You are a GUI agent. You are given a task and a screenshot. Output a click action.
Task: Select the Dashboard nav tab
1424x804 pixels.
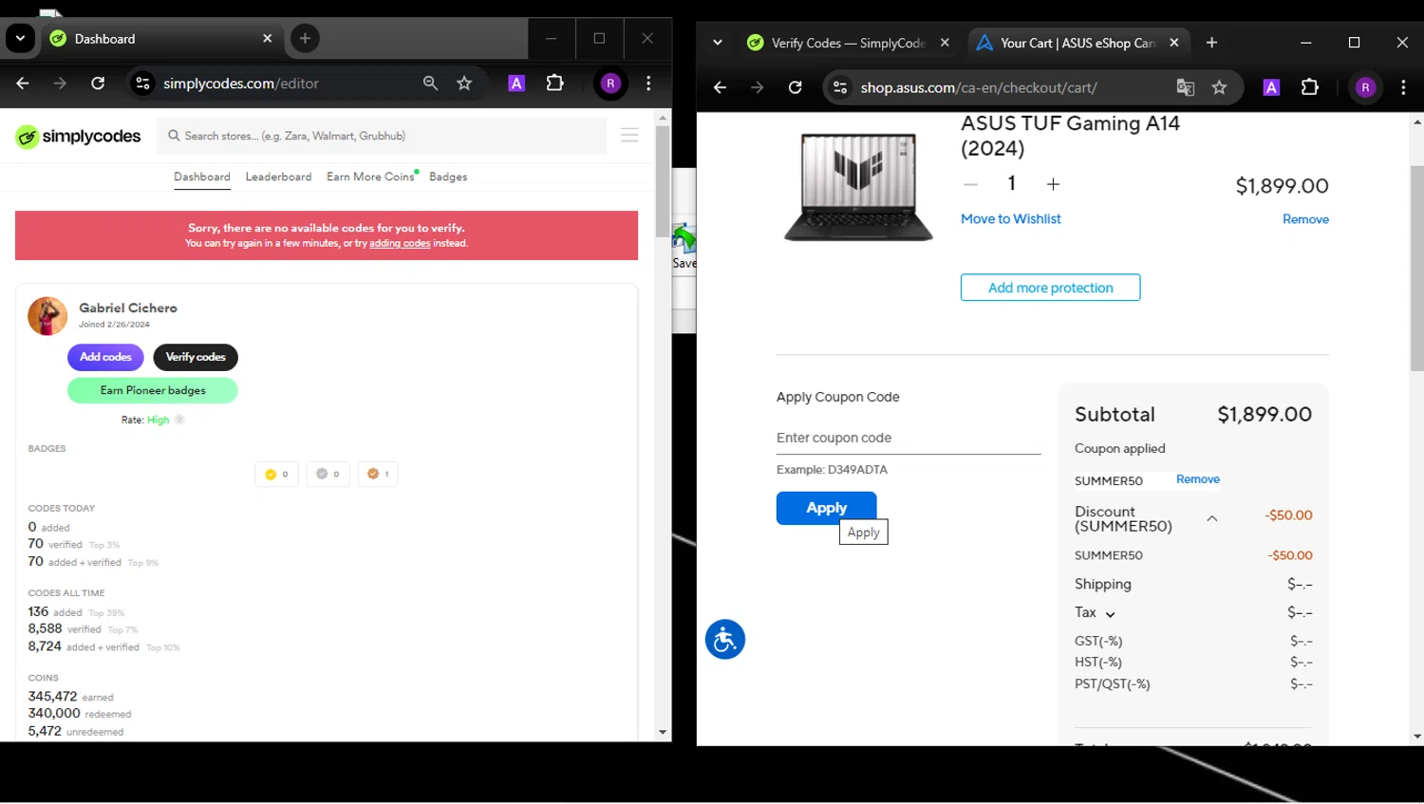[x=202, y=178]
